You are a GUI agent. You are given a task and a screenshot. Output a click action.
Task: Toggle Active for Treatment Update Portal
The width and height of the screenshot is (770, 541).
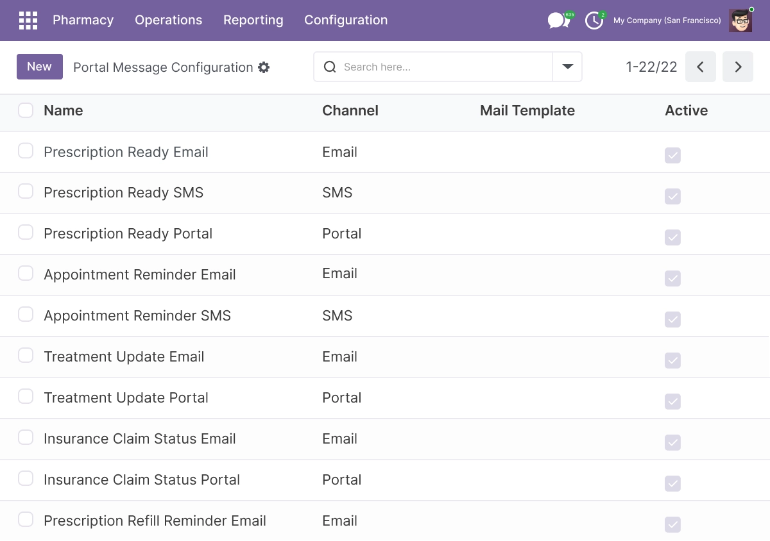point(672,401)
